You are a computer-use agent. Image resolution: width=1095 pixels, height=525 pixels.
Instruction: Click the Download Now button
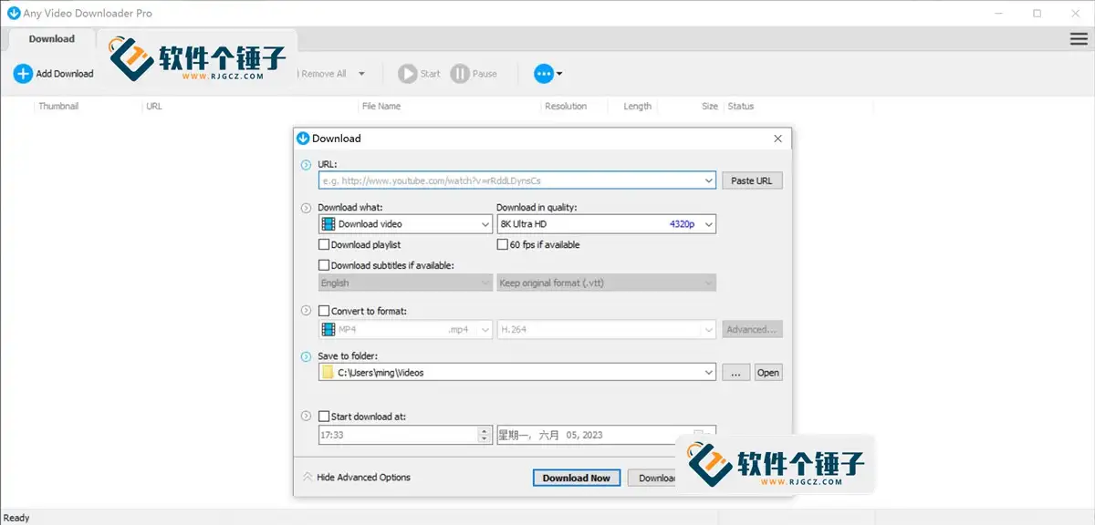point(576,478)
